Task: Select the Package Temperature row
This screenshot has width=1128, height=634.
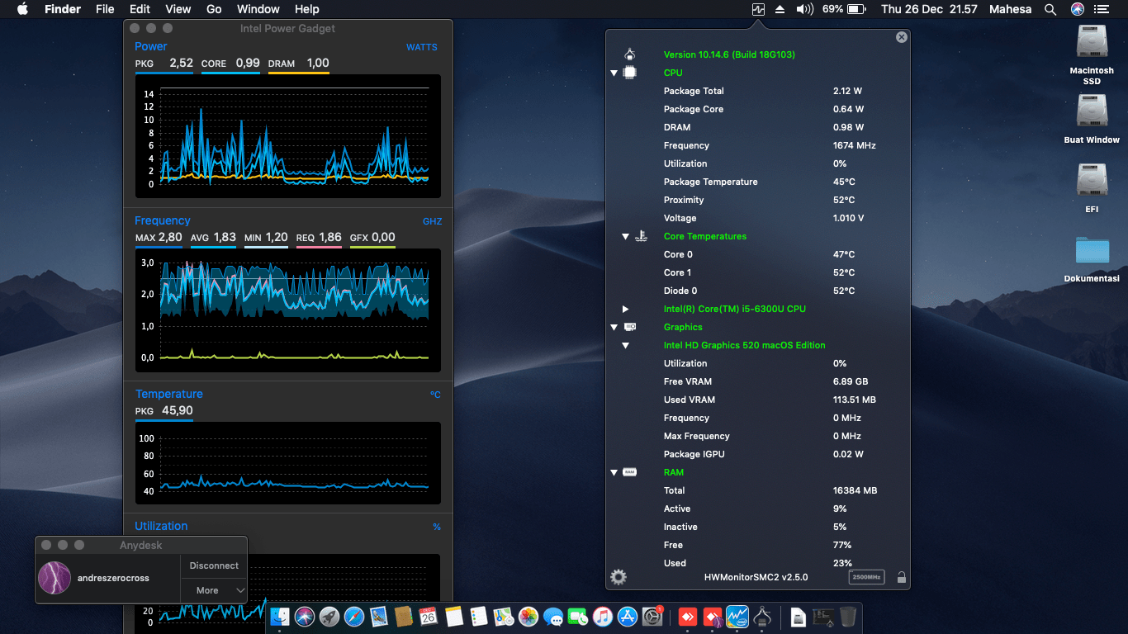Action: [758, 182]
